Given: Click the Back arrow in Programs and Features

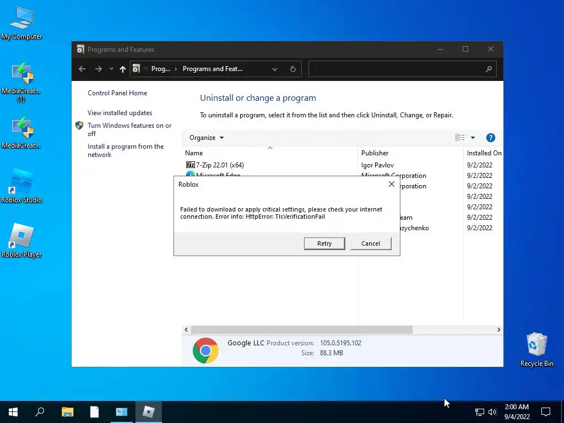Looking at the screenshot, I should [x=82, y=69].
